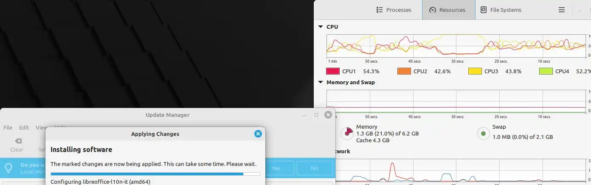This screenshot has height=185, width=591.
Task: Click the lightbulb icon in the mirror banner
Action: [x=8, y=168]
